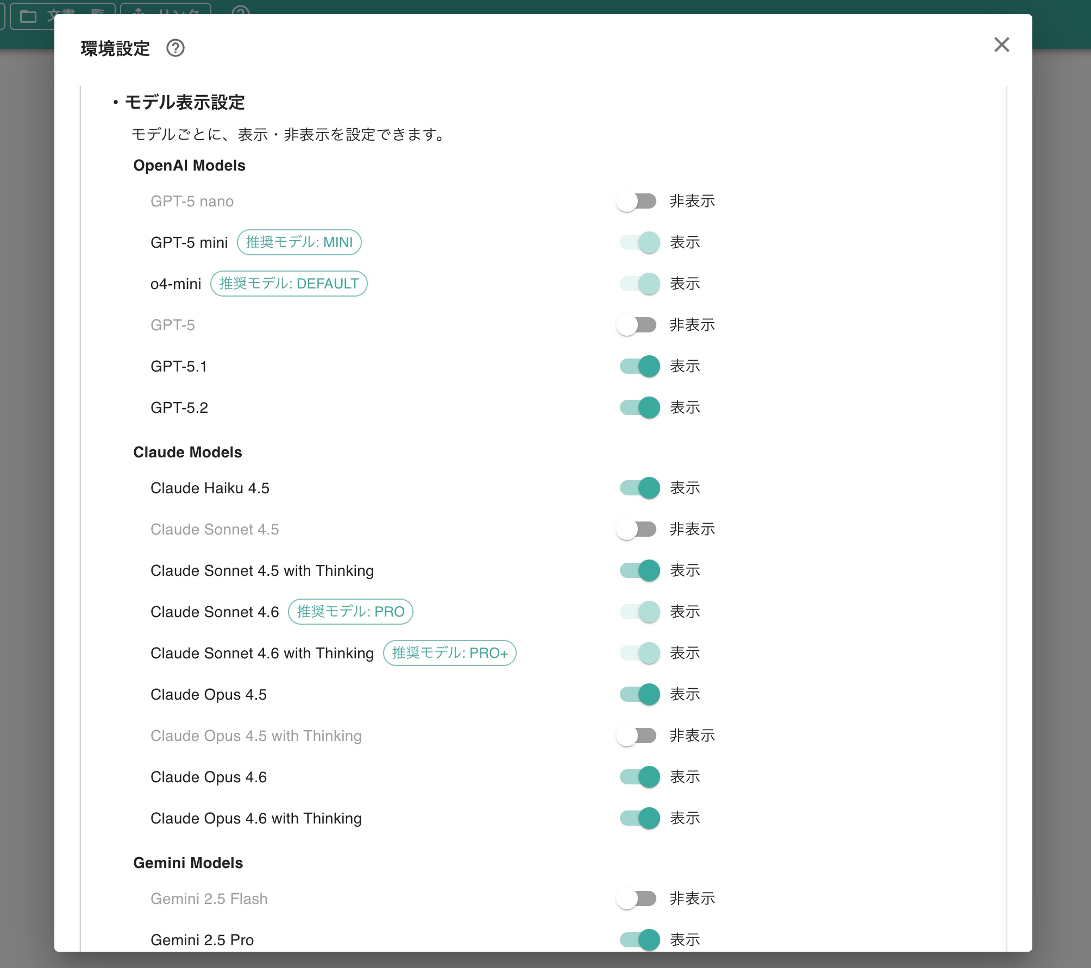The width and height of the screenshot is (1091, 968).
Task: Click the モデル表示設定 section heading
Action: tap(185, 103)
